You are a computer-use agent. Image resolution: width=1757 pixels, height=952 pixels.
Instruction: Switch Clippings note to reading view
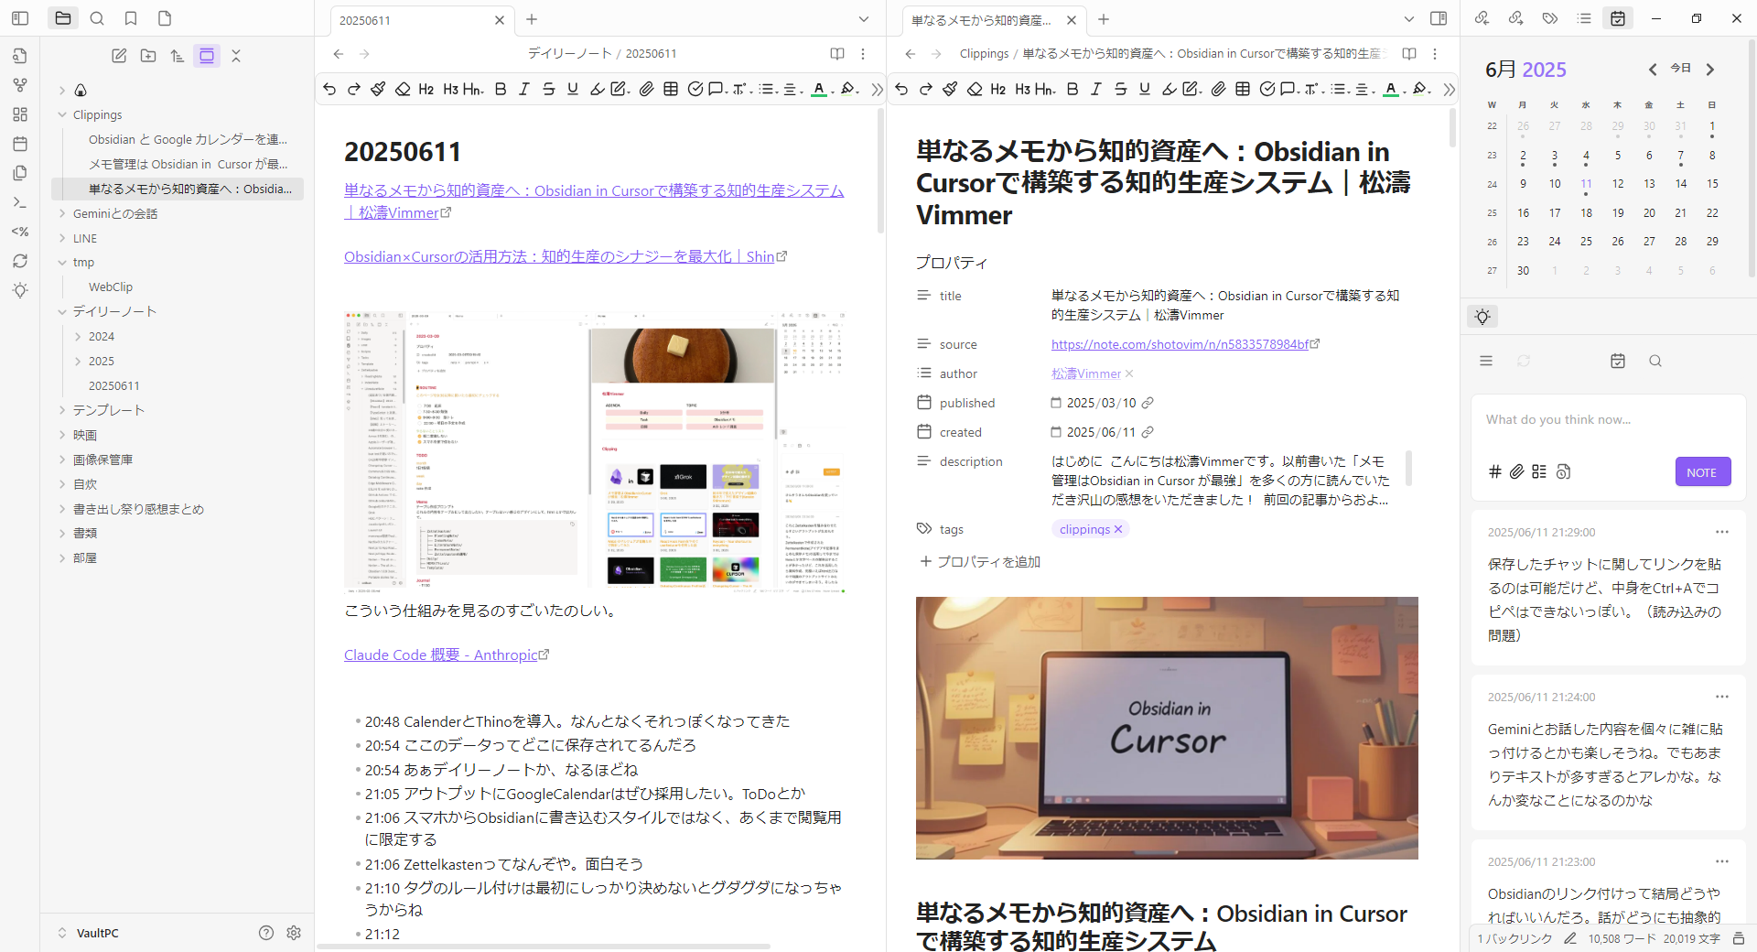point(1409,54)
